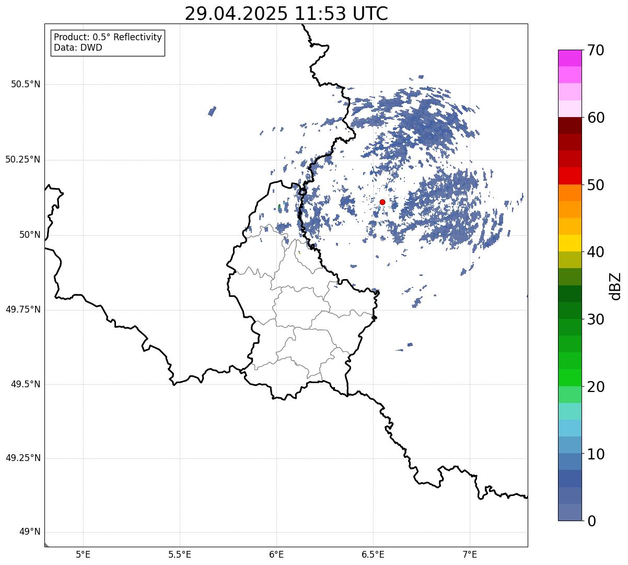Click the olive colorbar segment just below 40
The height and width of the screenshot is (565, 628).
click(x=570, y=260)
